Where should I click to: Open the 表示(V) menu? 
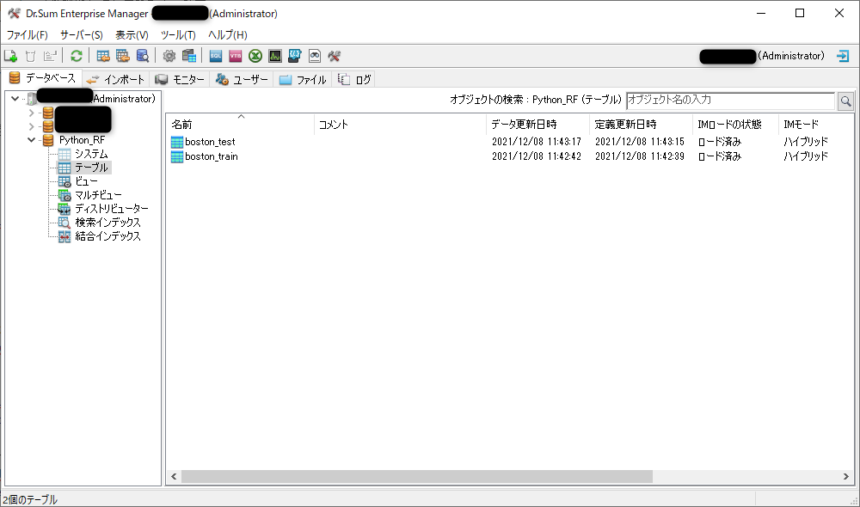click(x=132, y=35)
